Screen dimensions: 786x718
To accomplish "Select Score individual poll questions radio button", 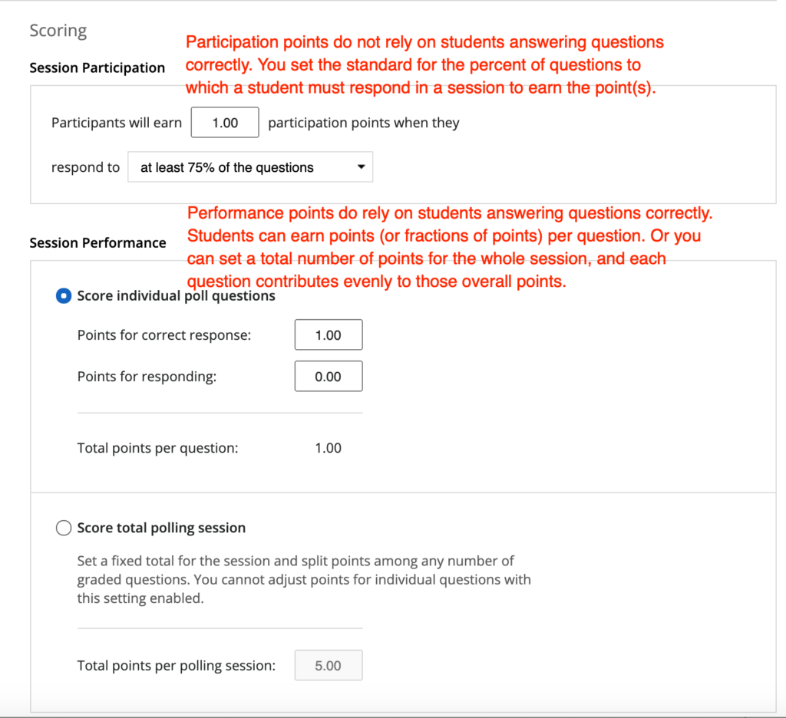I will click(64, 296).
